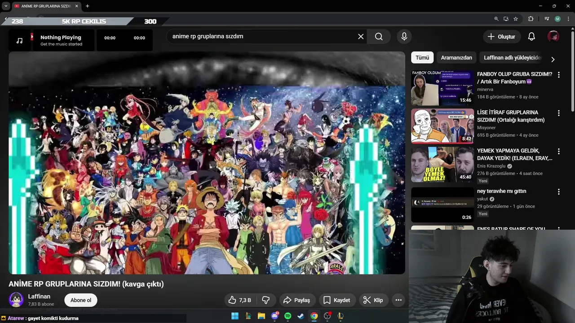Image resolution: width=575 pixels, height=323 pixels.
Task: Click the main video player
Action: click(x=207, y=163)
